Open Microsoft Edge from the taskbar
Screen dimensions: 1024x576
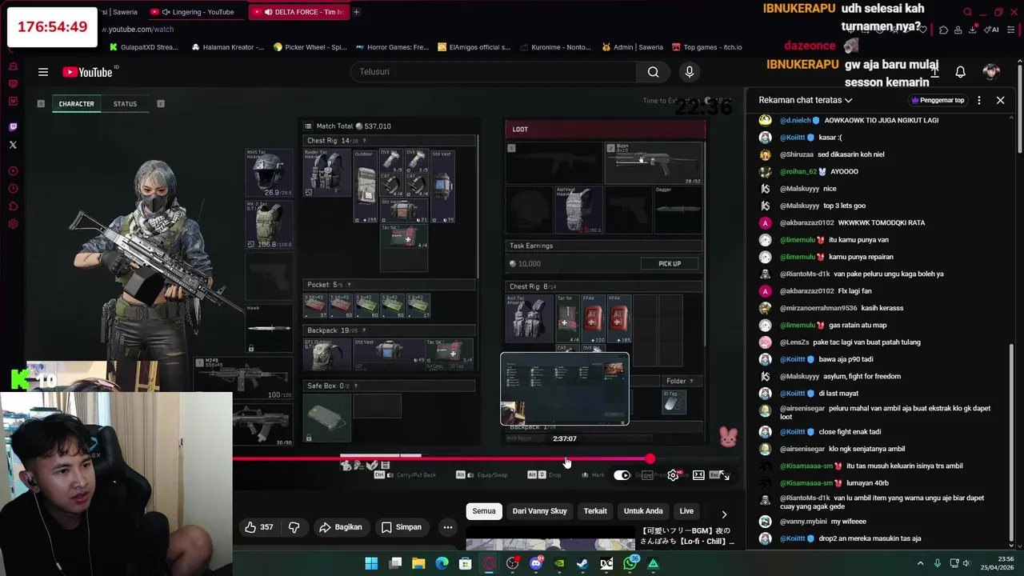point(442,564)
